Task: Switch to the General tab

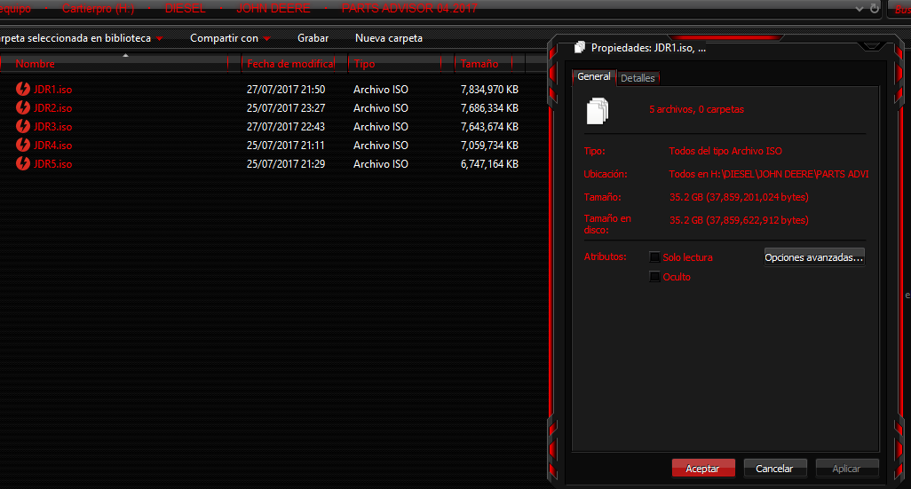Action: point(594,76)
